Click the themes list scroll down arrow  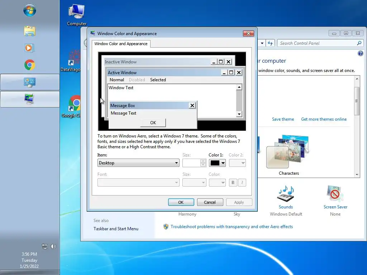[357, 174]
